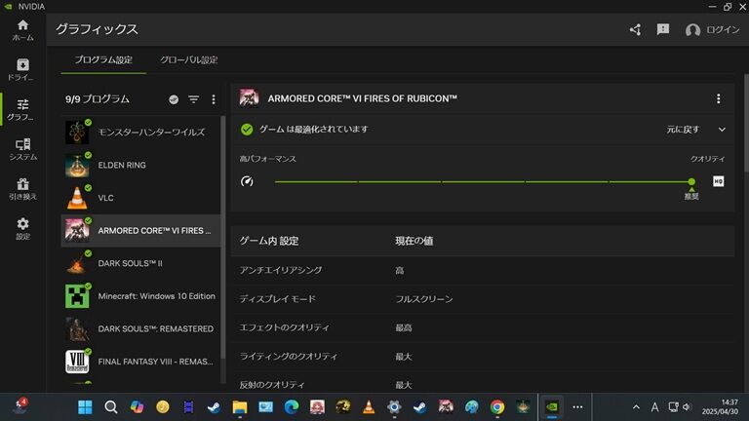
Task: Select FINAL FANTASY VIII - REMASTERED in list
Action: tap(140, 362)
